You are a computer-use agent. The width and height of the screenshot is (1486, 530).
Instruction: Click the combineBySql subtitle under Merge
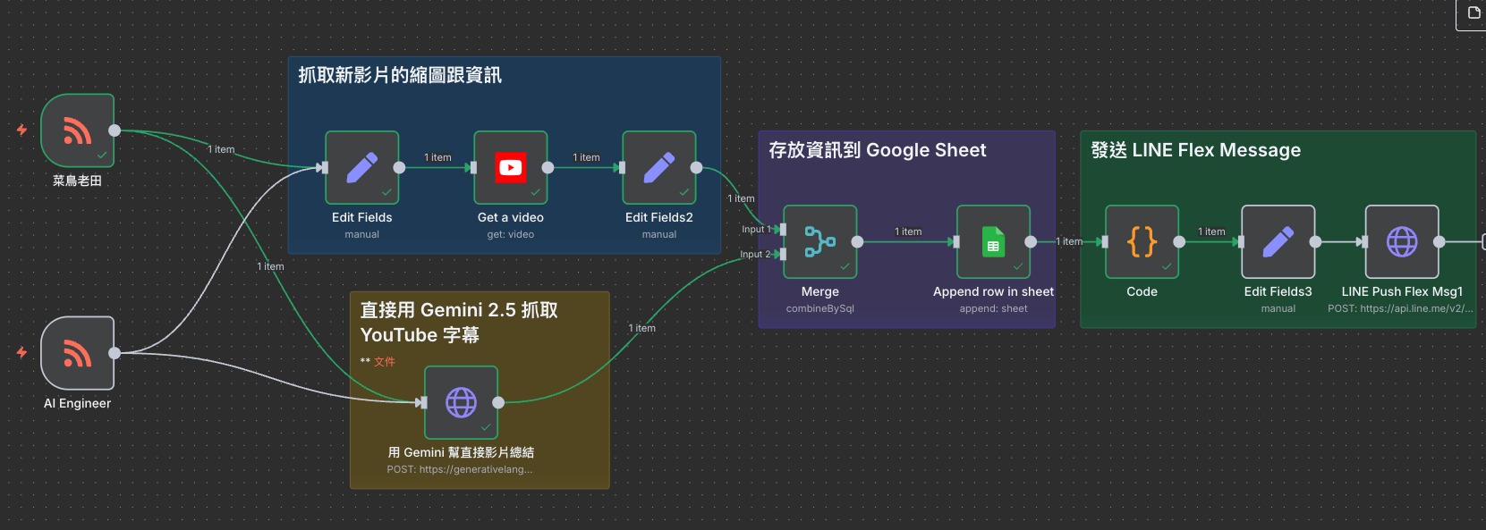click(820, 308)
